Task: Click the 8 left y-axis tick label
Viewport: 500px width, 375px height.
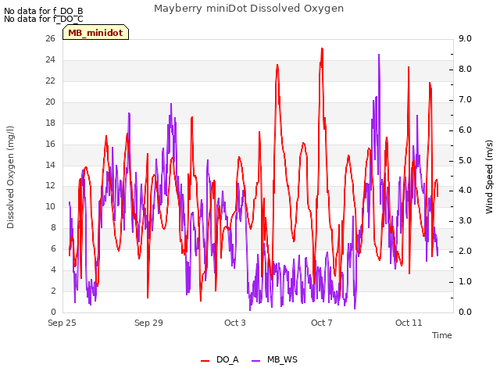Action: coord(53,227)
